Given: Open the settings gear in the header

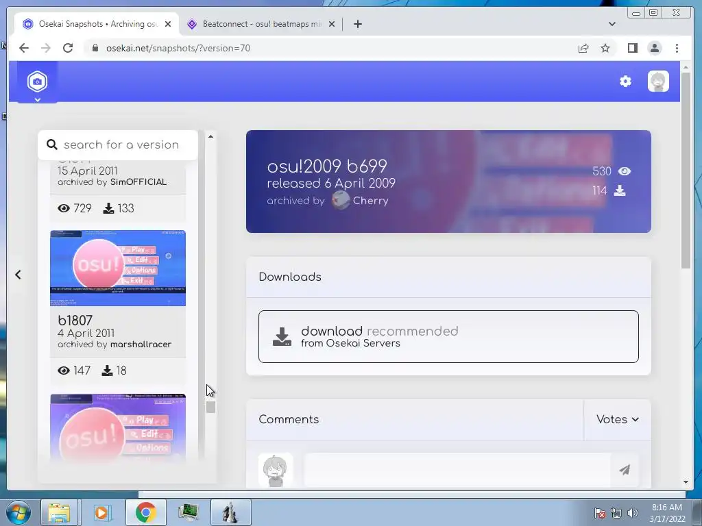Looking at the screenshot, I should coord(625,82).
